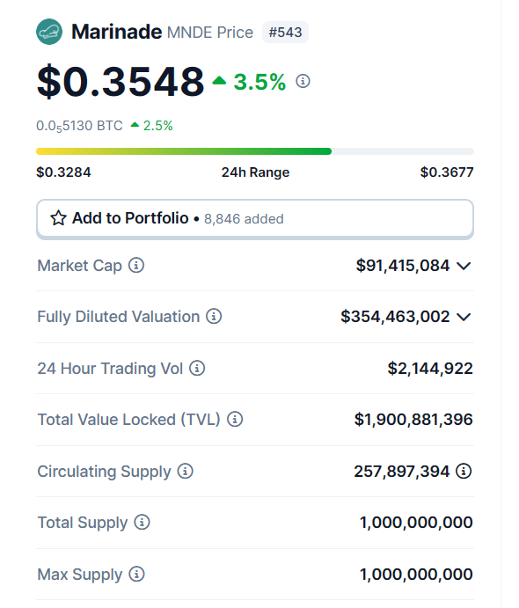519x608 pixels.
Task: Click the 24h Range label
Action: (255, 172)
